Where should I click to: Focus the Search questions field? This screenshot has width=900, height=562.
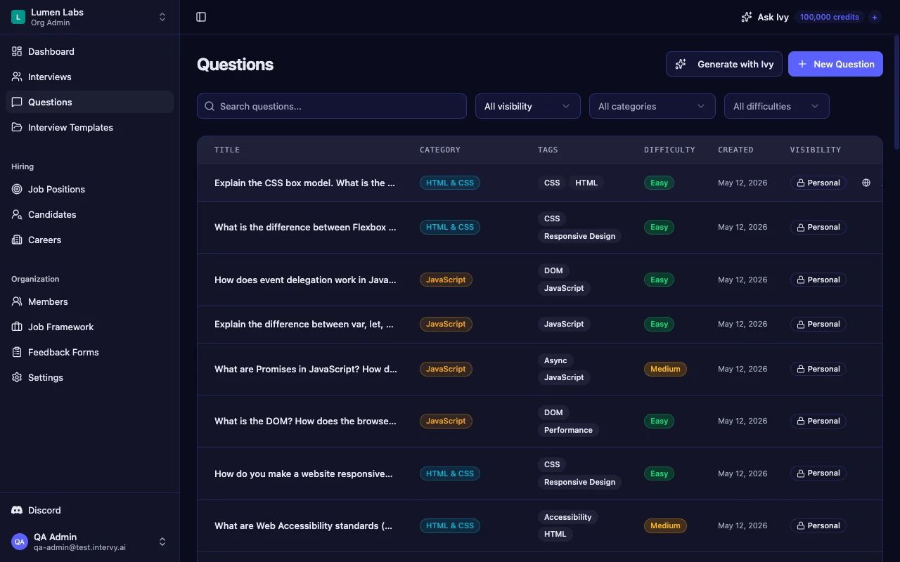click(x=332, y=106)
